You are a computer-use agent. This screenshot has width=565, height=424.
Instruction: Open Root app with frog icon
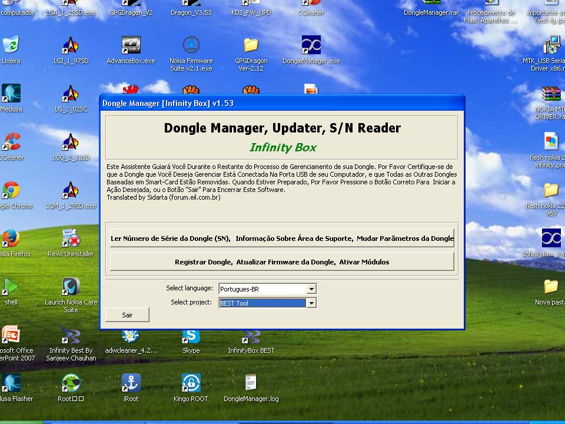tap(71, 383)
